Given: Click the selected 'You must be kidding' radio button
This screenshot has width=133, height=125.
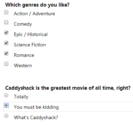Looking at the screenshot, I should (6, 105).
